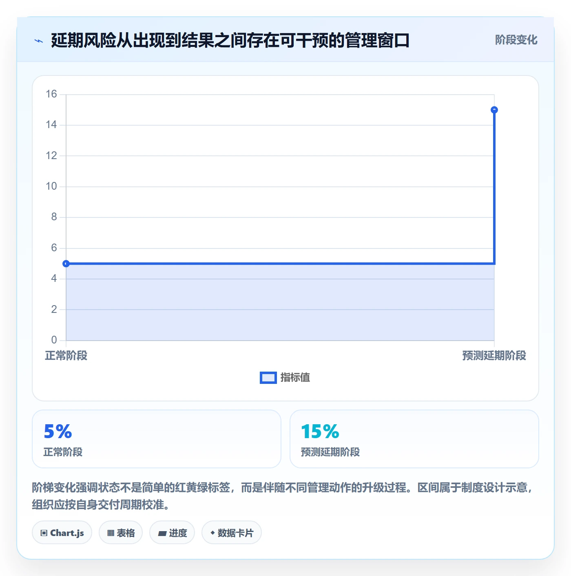Toggle the 指标值 legend color box
The image size is (571, 576).
[268, 378]
